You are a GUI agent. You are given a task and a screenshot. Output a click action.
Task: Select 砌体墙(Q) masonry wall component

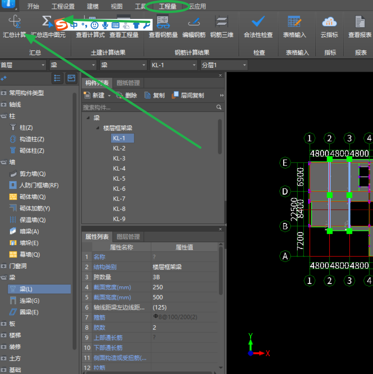pos(33,196)
